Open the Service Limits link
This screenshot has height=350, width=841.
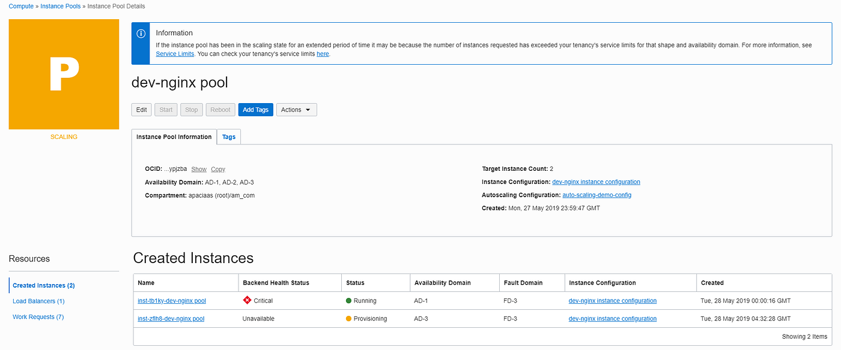(175, 54)
